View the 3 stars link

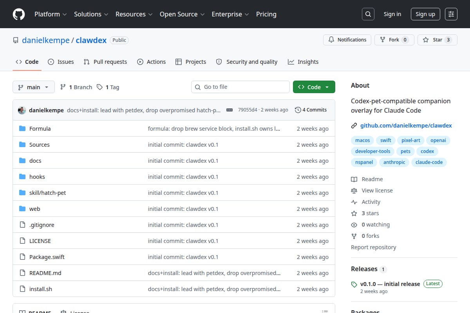(x=365, y=213)
